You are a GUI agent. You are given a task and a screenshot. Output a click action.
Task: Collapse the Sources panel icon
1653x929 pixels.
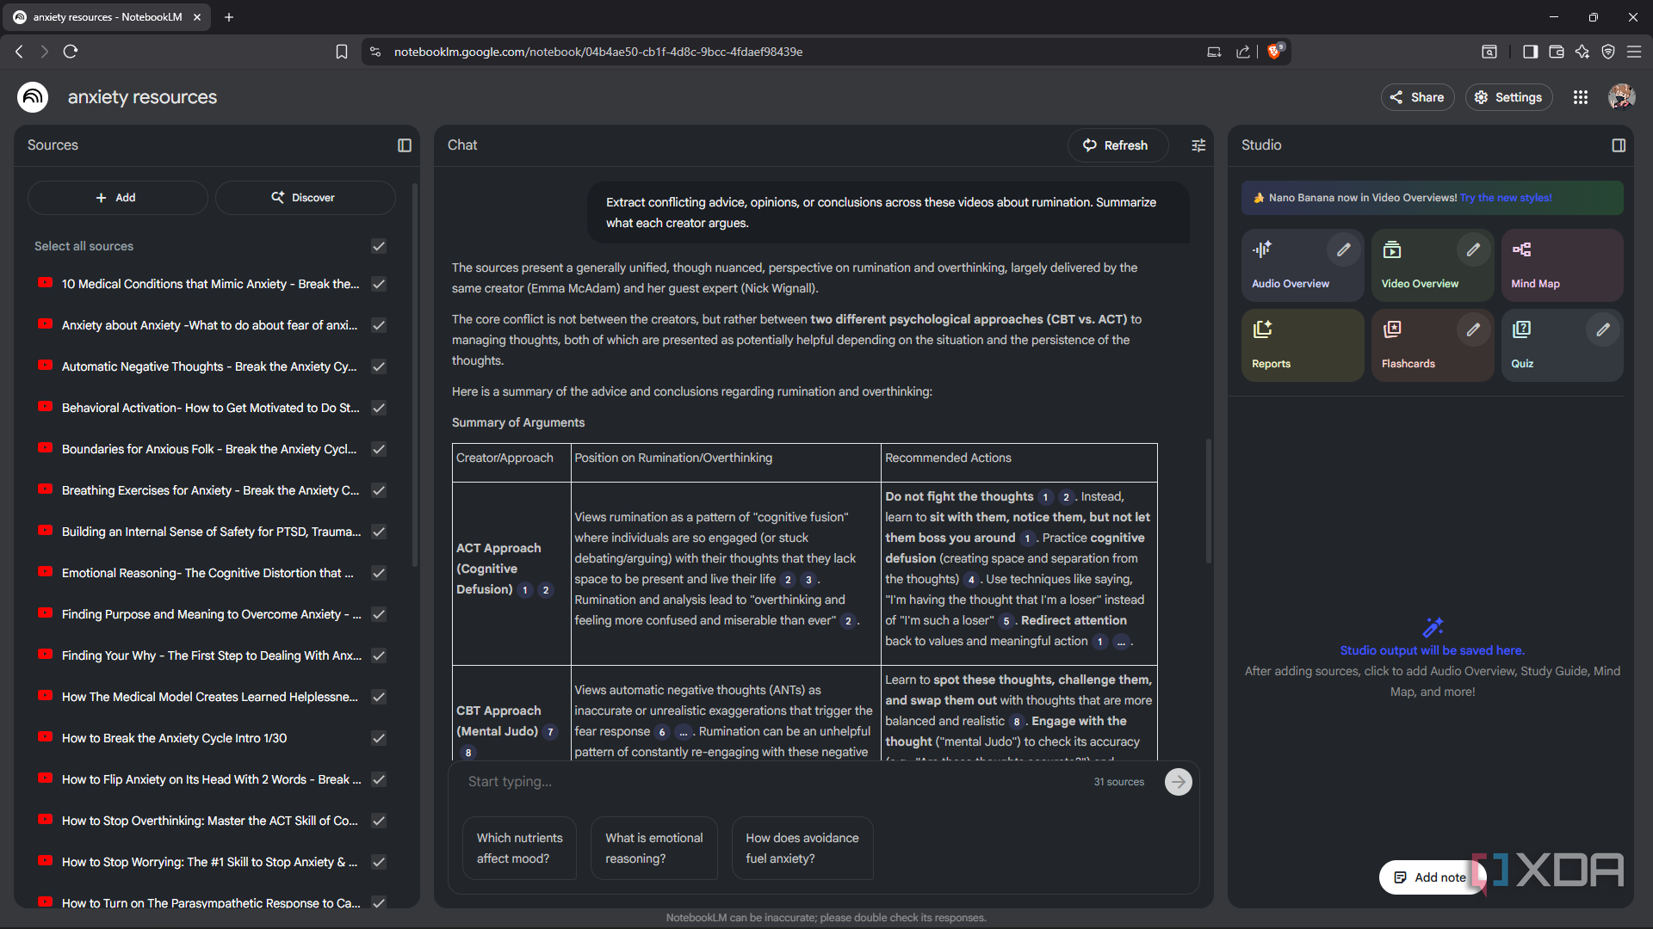pyautogui.click(x=405, y=145)
